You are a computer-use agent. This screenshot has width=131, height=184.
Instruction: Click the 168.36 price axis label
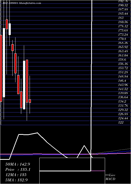click(123, 43)
